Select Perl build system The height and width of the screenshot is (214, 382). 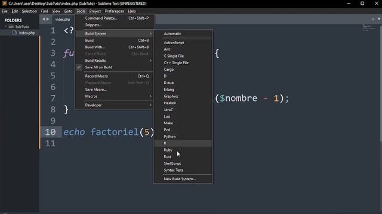(183, 130)
